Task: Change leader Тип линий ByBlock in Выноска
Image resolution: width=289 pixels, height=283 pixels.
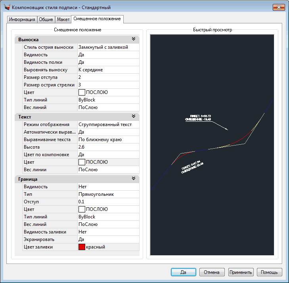Action: pos(108,100)
